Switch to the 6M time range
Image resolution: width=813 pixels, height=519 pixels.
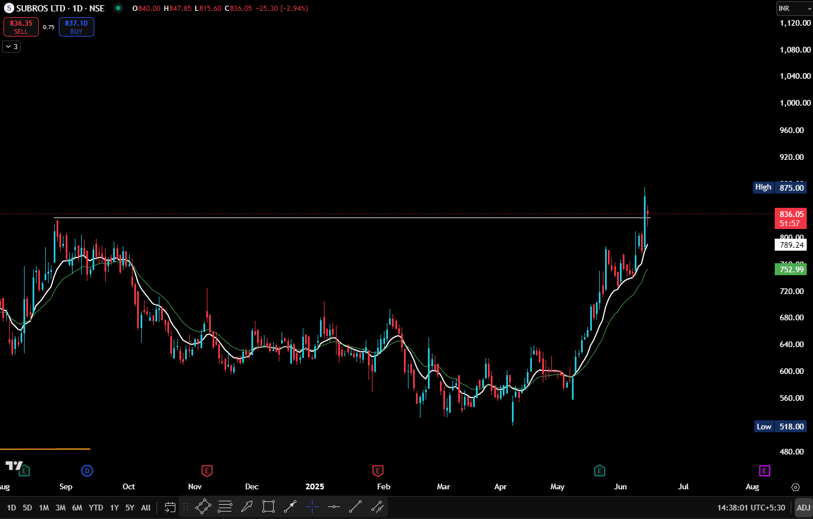(77, 508)
